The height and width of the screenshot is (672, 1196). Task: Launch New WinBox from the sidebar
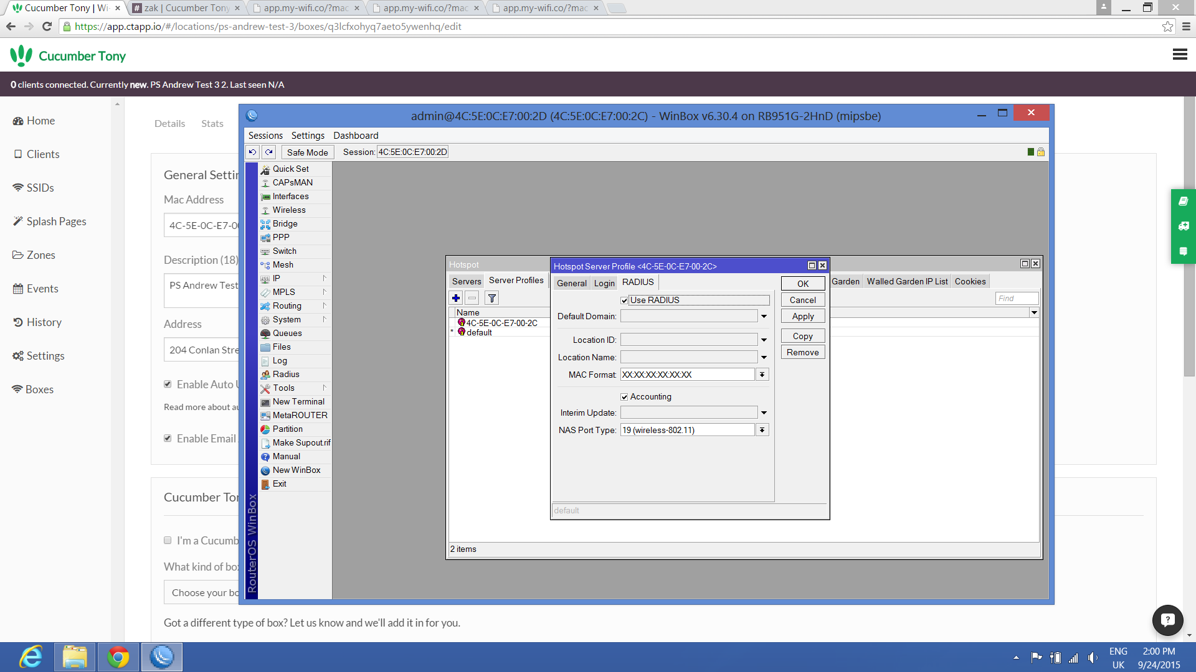(x=297, y=470)
